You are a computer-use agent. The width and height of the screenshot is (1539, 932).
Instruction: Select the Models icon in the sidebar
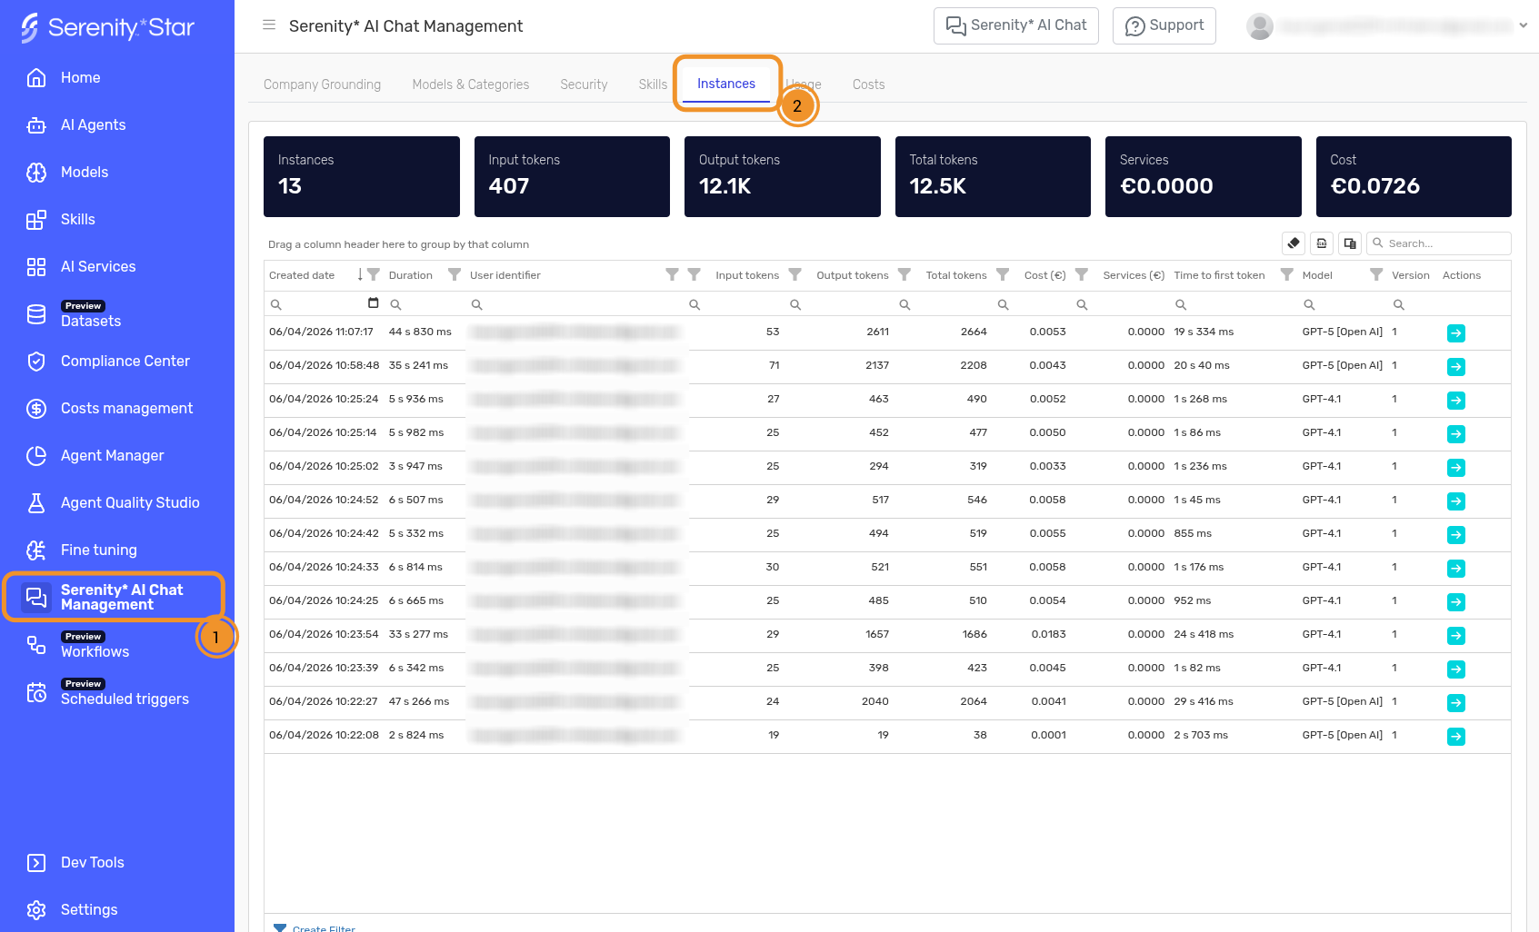(36, 172)
